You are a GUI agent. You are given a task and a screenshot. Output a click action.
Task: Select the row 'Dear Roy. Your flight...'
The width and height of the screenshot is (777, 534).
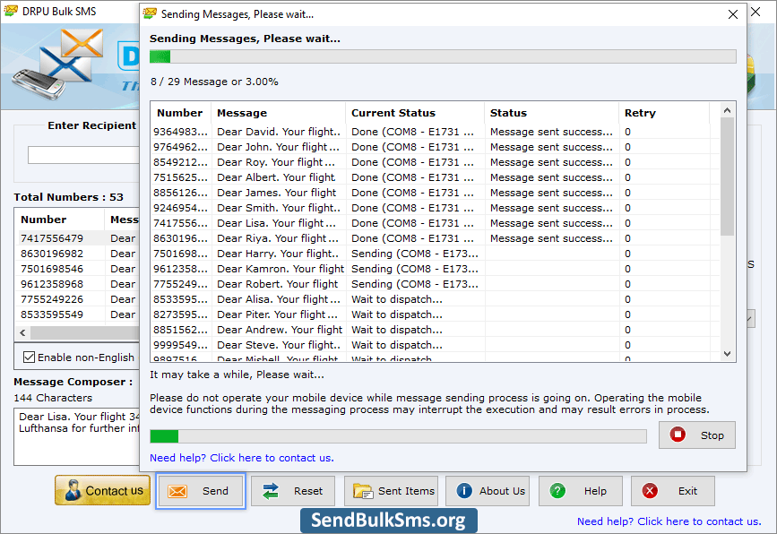pos(436,162)
